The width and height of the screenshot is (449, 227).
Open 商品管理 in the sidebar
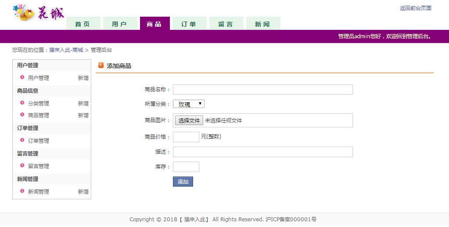pos(38,115)
